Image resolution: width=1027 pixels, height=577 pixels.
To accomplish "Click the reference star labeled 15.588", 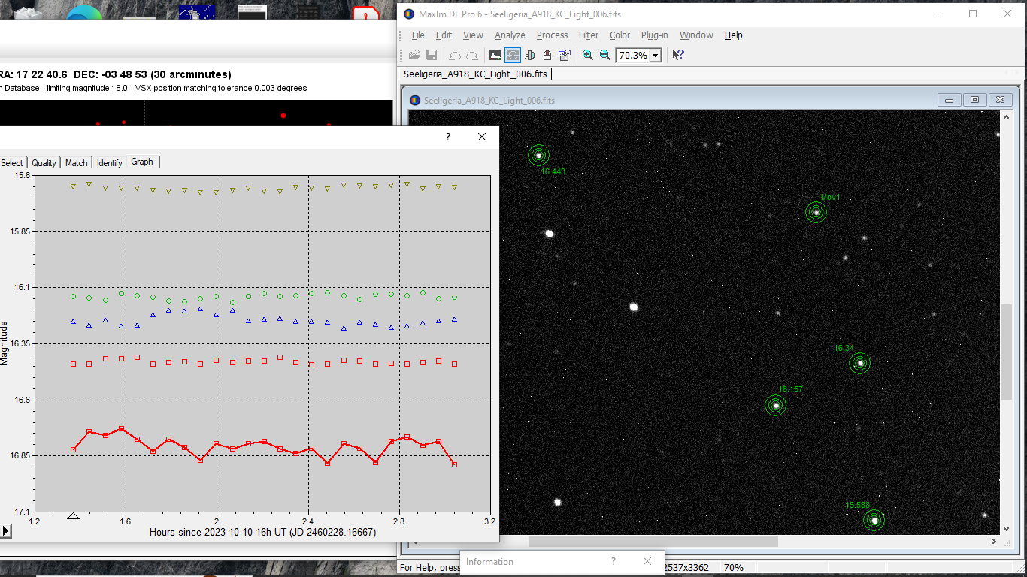I will (x=874, y=521).
